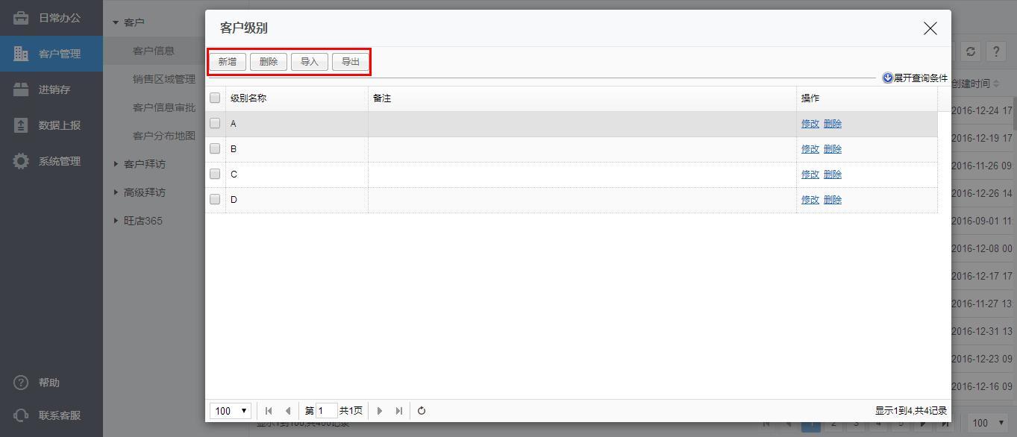Screen dimensions: 1017x437
Task: Go to the next page arrow
Action: coord(380,411)
